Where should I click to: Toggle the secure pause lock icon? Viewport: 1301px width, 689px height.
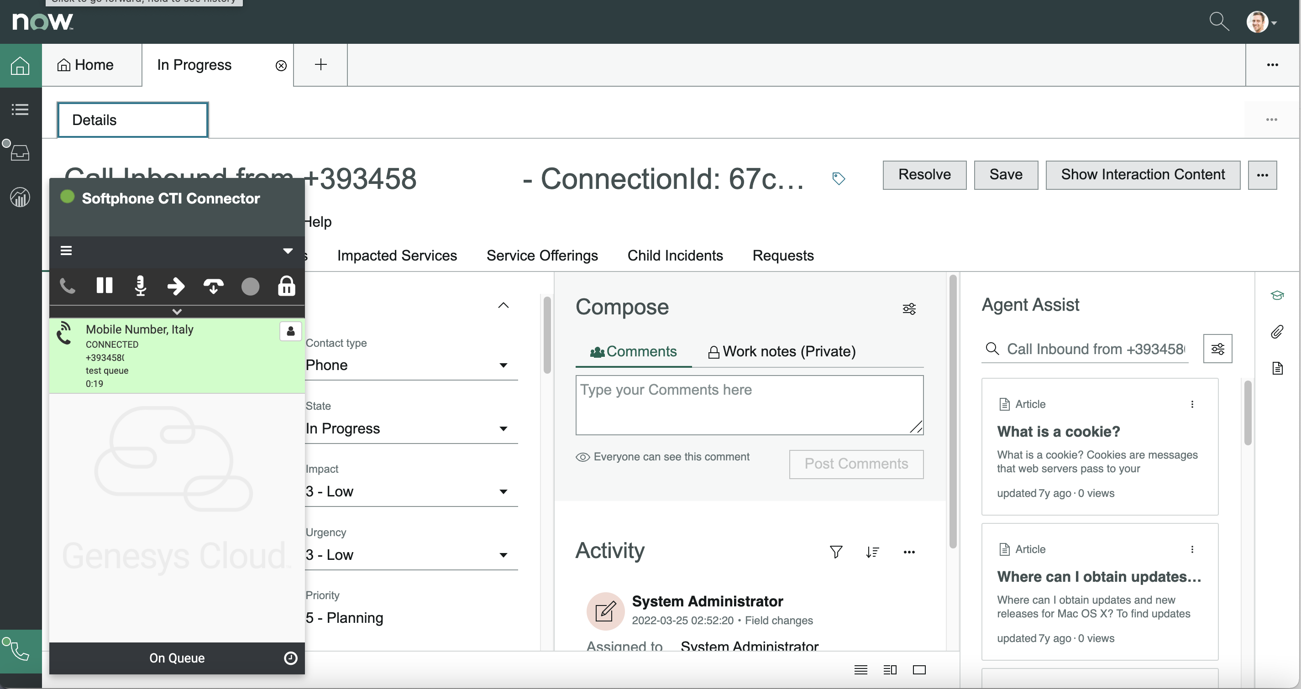tap(286, 286)
